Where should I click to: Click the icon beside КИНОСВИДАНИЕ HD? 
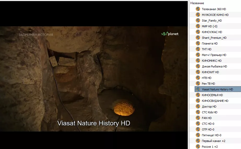[x=198, y=101]
